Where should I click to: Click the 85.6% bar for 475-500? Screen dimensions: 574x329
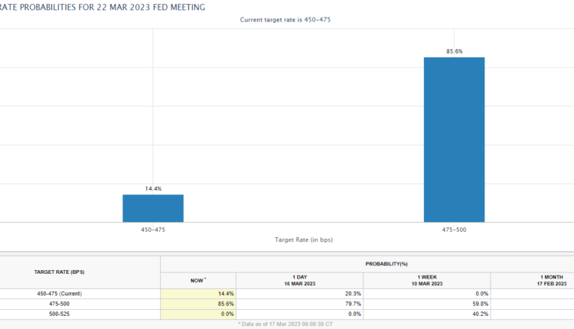tap(455, 139)
